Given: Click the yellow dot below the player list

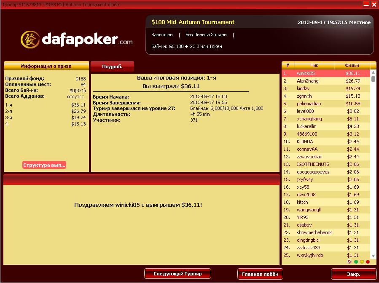Looking at the screenshot, I should (x=362, y=262).
